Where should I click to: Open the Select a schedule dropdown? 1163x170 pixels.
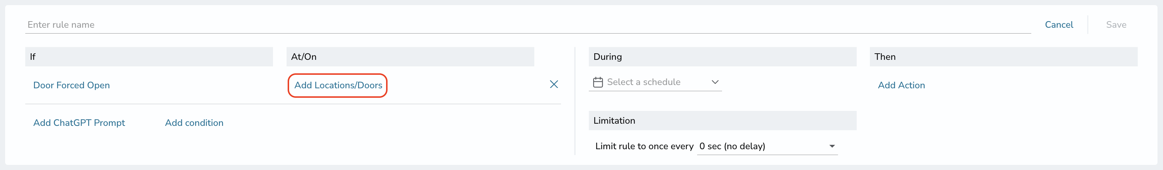click(x=655, y=82)
